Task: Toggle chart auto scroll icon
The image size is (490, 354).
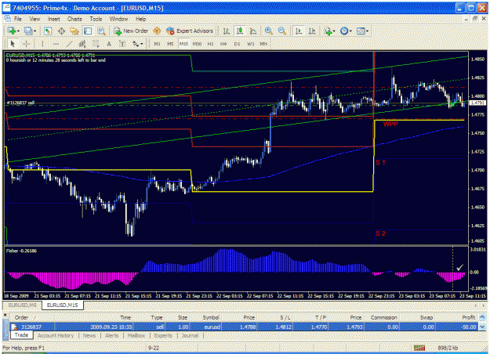Action: pos(299,31)
